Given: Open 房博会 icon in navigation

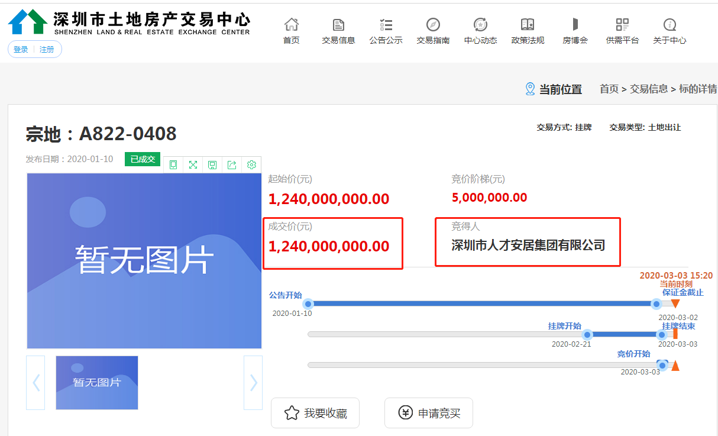Looking at the screenshot, I should click(575, 24).
